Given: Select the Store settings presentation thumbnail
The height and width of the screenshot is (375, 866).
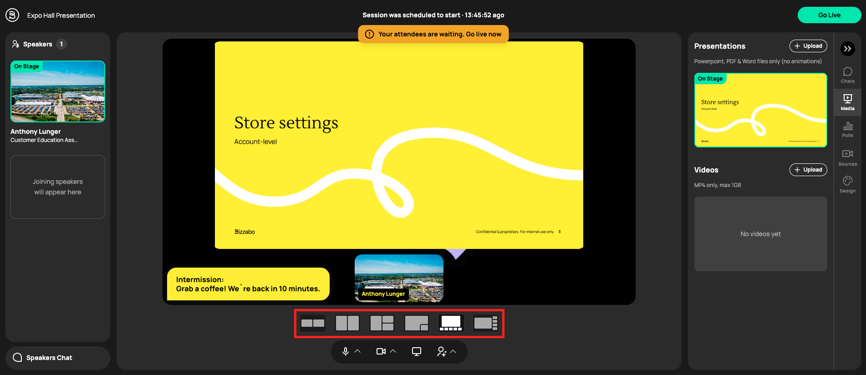Looking at the screenshot, I should click(760, 110).
